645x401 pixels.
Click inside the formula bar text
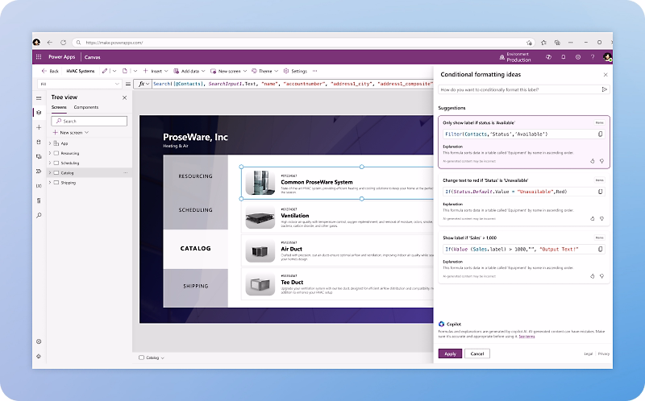pyautogui.click(x=293, y=84)
